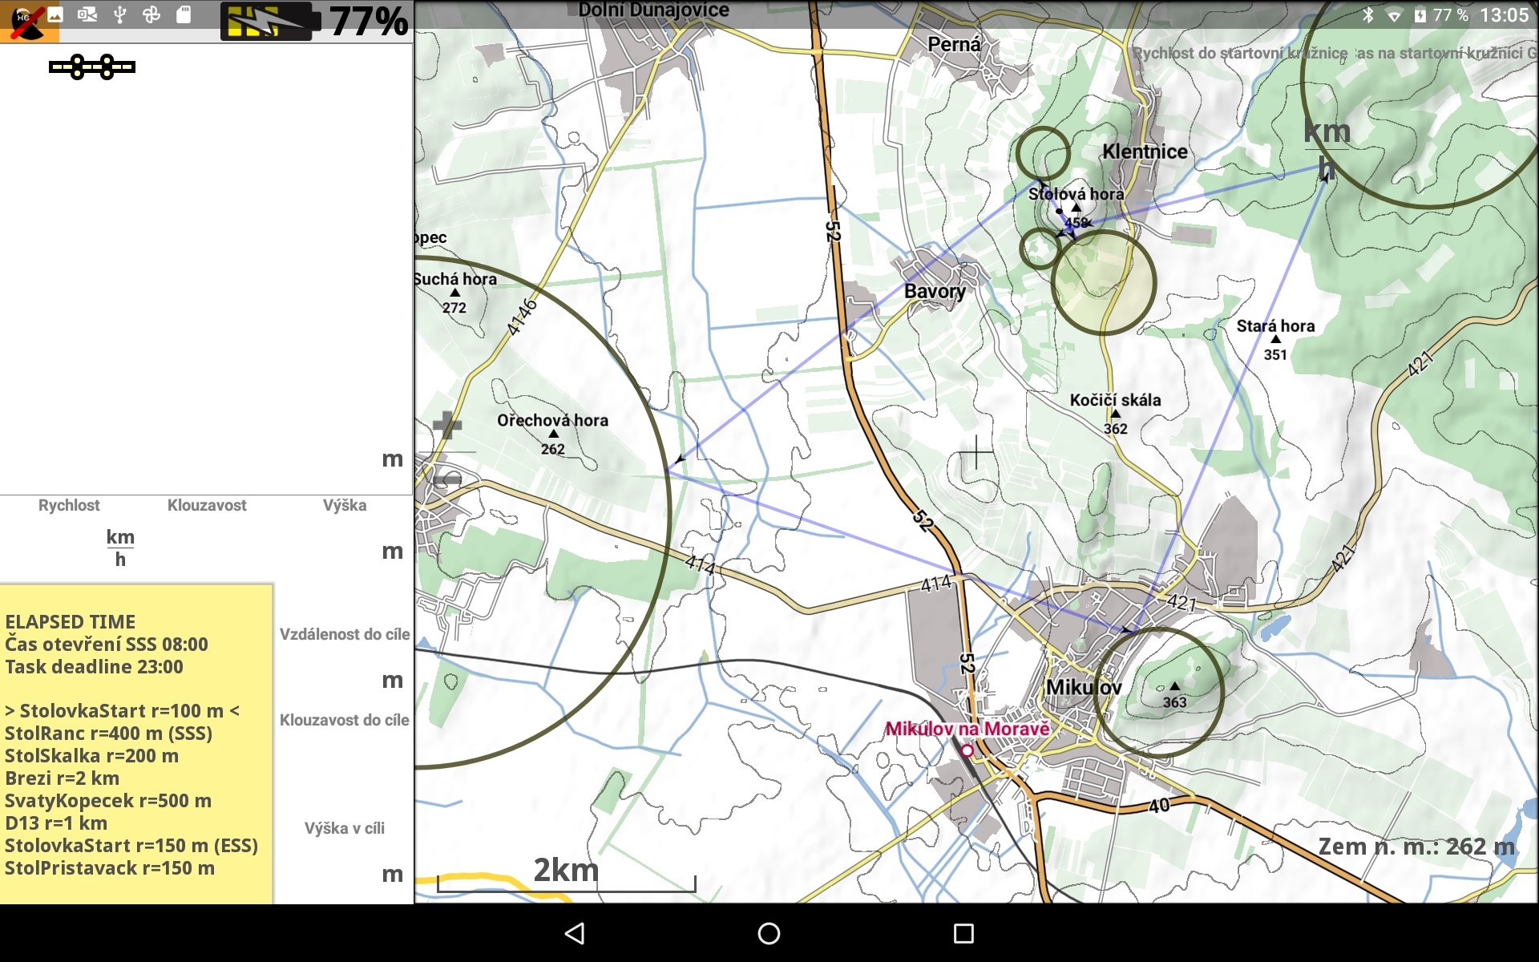Select 'StolovkaStart r=150 m (ESS)' turnpoint

[x=131, y=846]
